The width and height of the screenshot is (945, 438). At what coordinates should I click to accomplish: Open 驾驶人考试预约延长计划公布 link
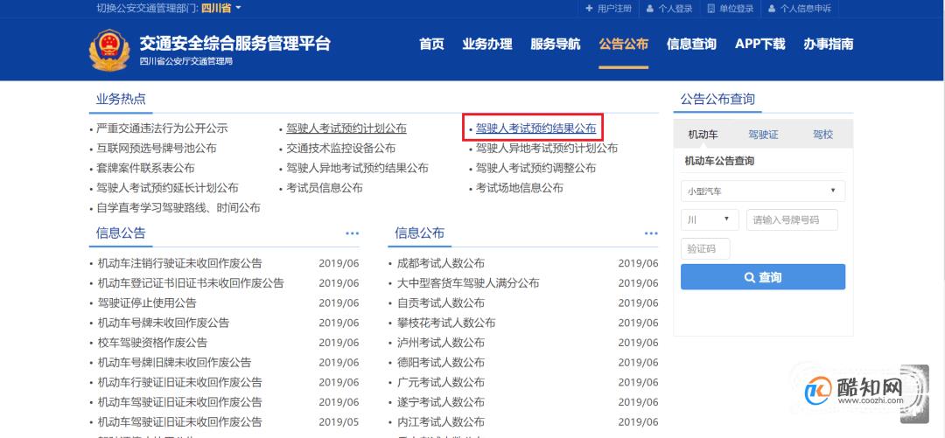tap(167, 188)
